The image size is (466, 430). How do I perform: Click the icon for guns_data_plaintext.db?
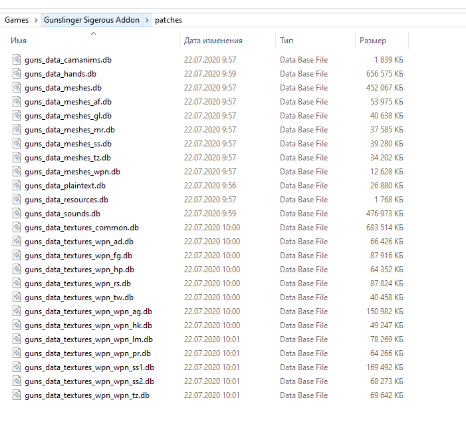pyautogui.click(x=17, y=186)
